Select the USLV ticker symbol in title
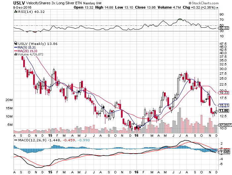Viewport: 232px width, 175px height. (19, 3)
